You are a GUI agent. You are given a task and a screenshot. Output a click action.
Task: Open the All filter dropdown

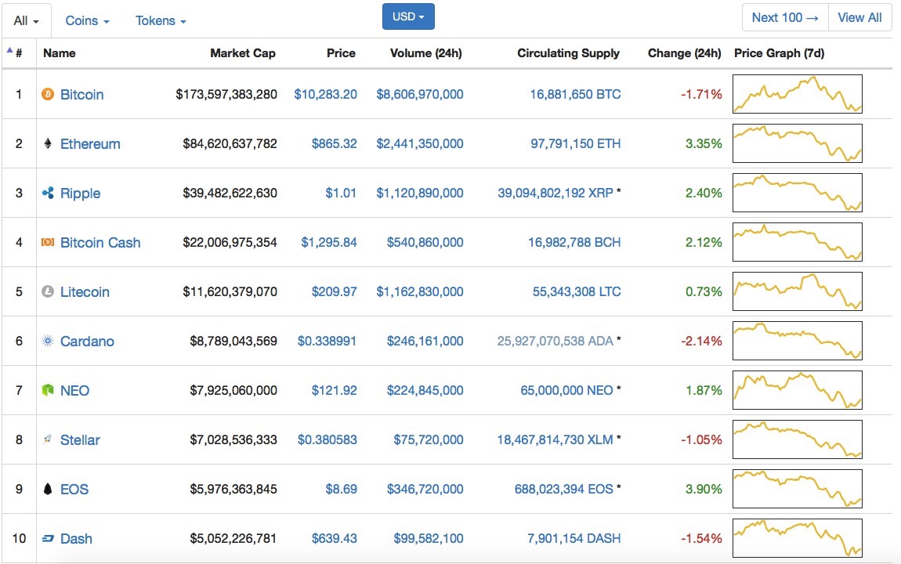point(27,20)
